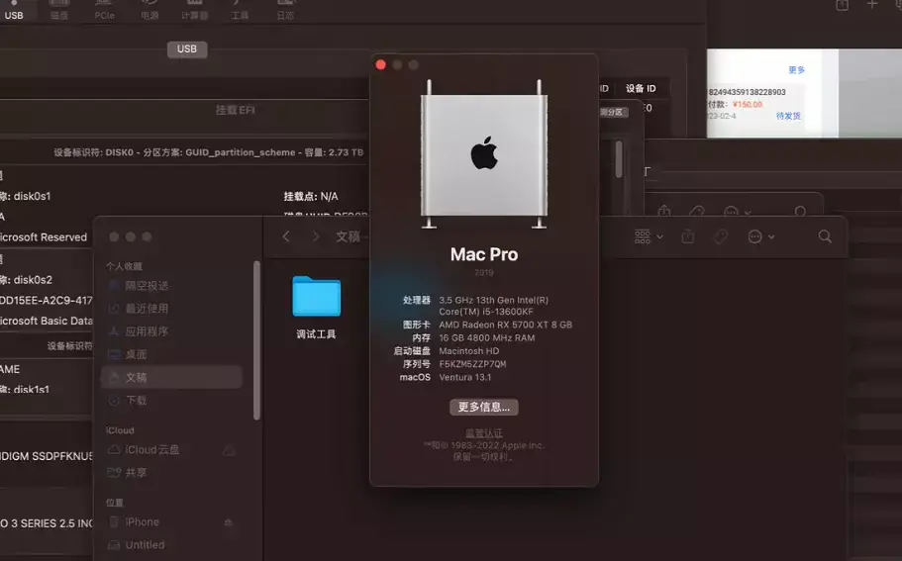Click the 更多信息... button in About This Mac
902x561 pixels.
click(x=484, y=407)
